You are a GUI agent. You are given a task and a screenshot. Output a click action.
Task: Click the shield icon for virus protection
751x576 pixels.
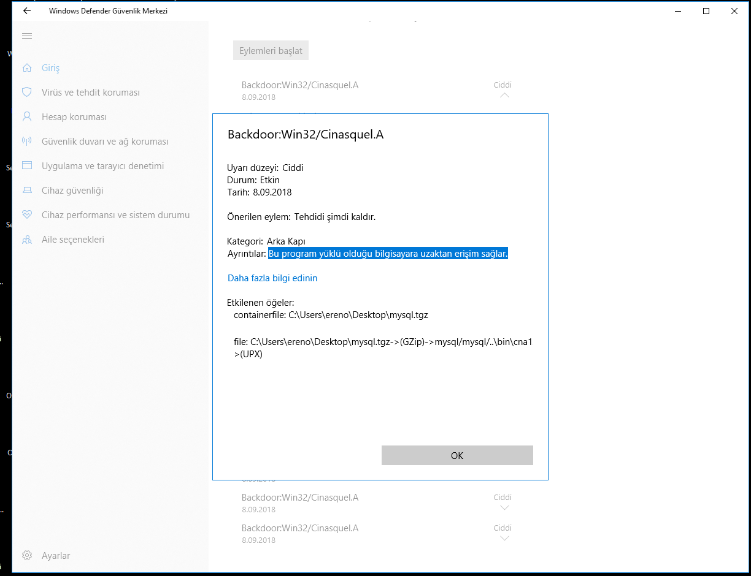[x=27, y=92]
